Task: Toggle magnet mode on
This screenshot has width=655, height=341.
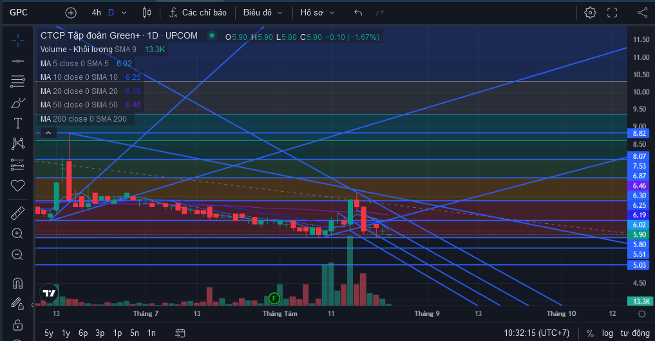Action: [17, 283]
